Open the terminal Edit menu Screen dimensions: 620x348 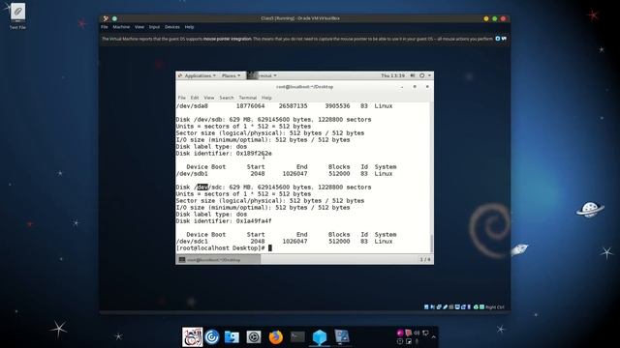[195, 98]
